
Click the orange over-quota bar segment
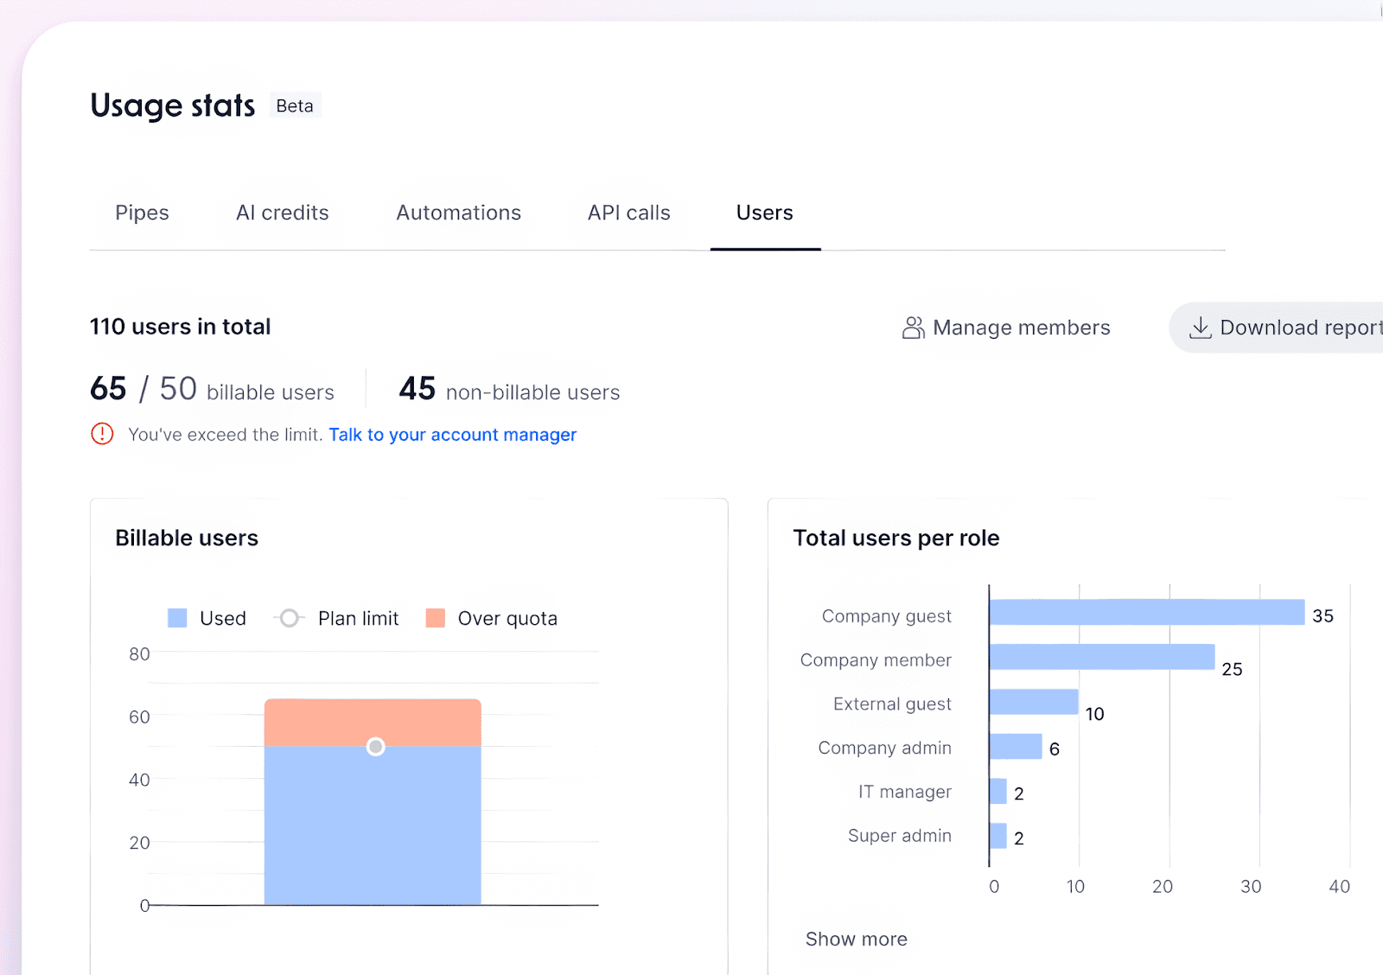(373, 723)
